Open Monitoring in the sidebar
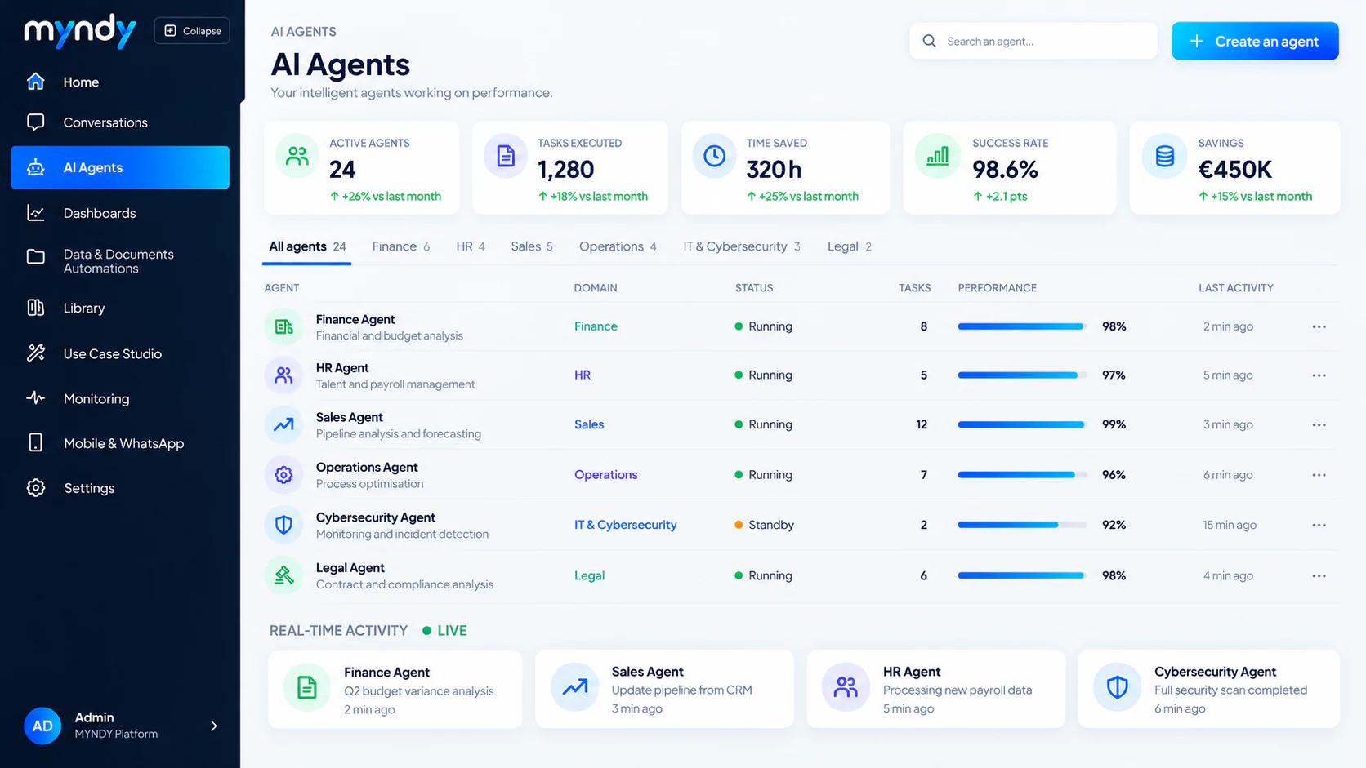The image size is (1366, 768). point(78,398)
